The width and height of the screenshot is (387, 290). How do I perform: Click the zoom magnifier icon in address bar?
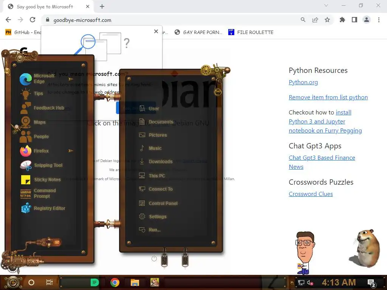click(x=303, y=20)
